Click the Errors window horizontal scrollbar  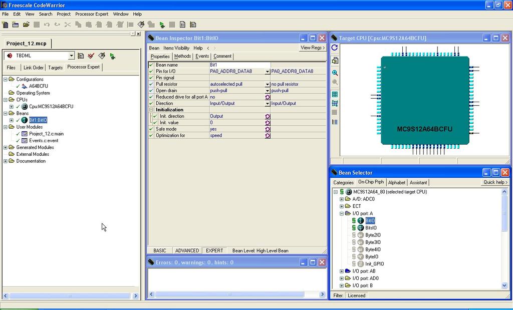coord(236,294)
